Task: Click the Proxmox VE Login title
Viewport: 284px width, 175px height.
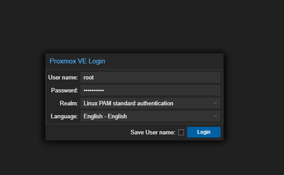Action: coord(77,61)
